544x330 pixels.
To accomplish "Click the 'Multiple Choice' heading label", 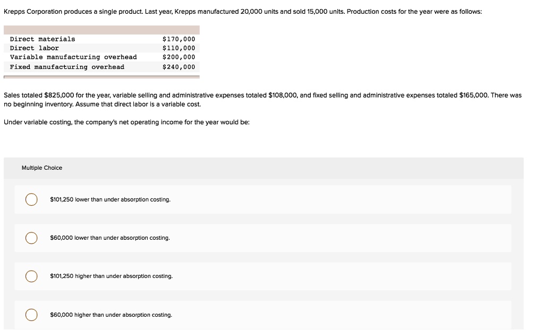I will point(42,168).
